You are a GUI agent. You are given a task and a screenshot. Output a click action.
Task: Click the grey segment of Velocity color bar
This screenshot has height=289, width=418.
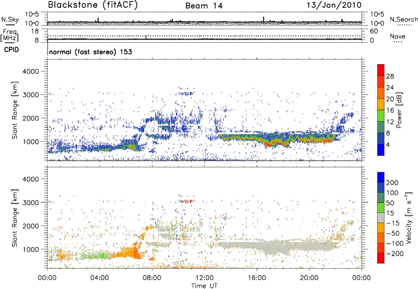pos(381,218)
